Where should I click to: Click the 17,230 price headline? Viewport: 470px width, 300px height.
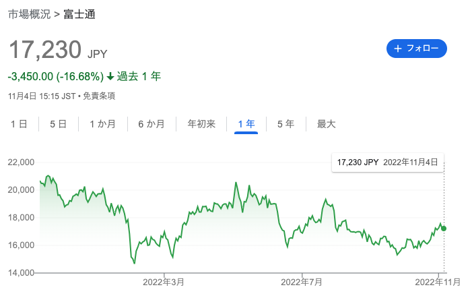[45, 50]
